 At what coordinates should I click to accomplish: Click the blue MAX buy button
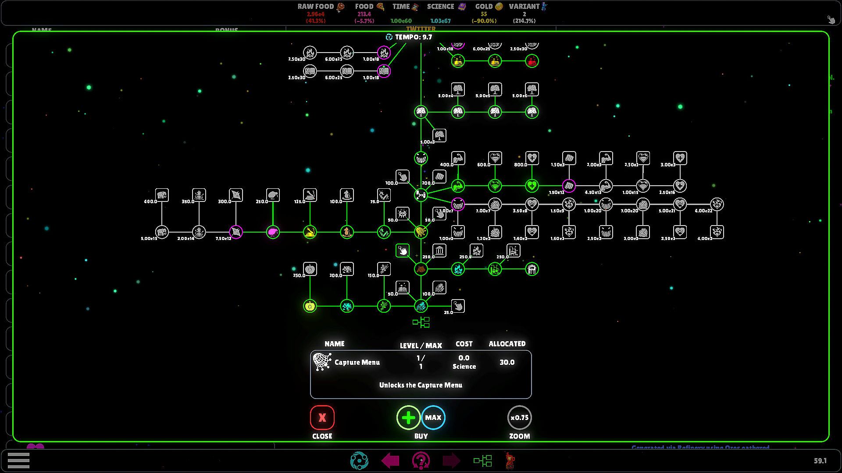click(433, 418)
